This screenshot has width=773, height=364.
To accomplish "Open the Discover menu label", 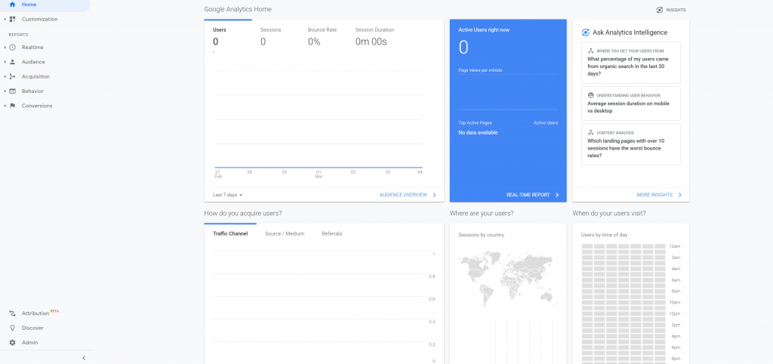I will pyautogui.click(x=32, y=328).
